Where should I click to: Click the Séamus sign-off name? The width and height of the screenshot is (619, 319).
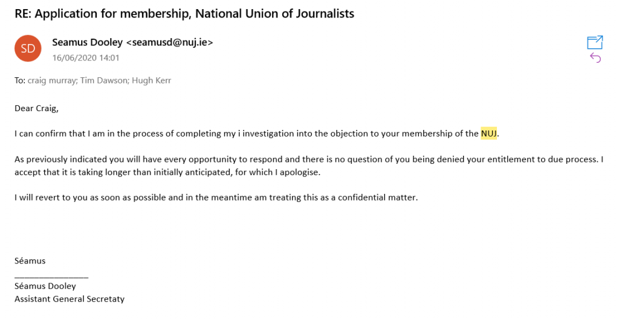(x=30, y=261)
